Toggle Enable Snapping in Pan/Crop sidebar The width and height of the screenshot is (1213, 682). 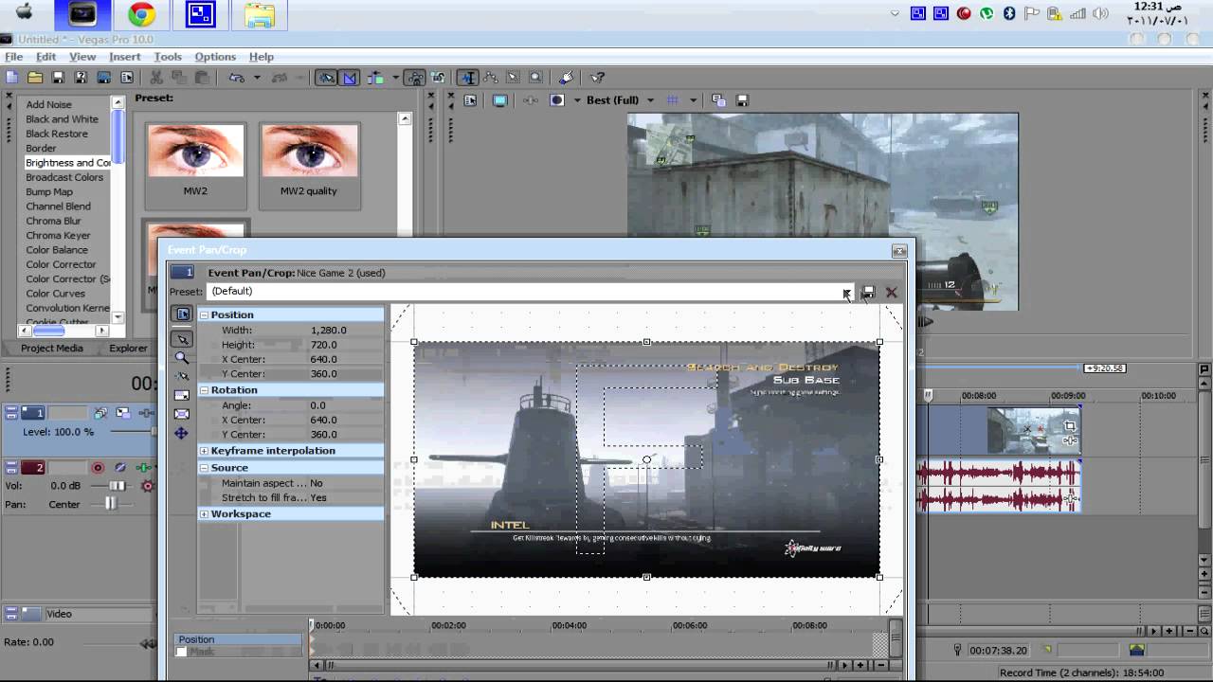pos(182,376)
